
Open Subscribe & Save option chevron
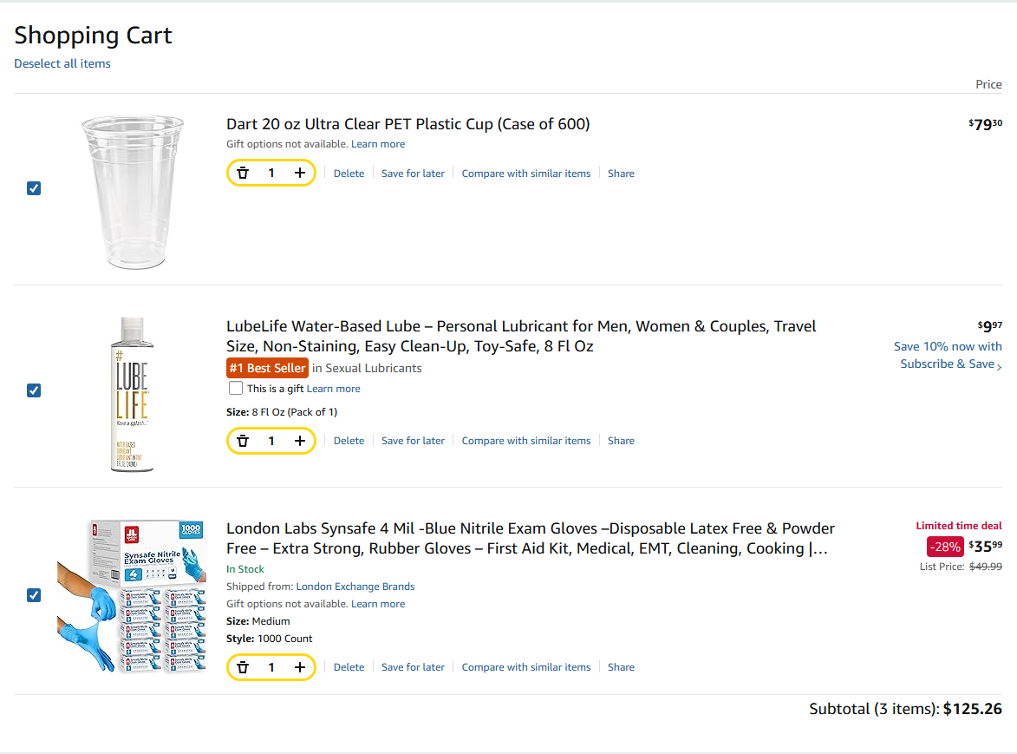pyautogui.click(x=999, y=365)
